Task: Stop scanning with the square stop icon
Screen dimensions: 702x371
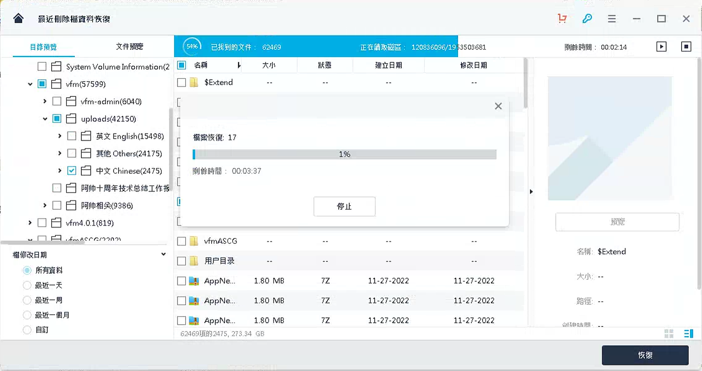Action: tap(686, 46)
